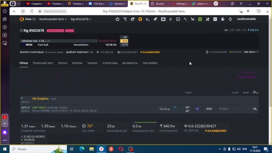
Task: Switch to the Полетный лист tab
Action: 43,63
